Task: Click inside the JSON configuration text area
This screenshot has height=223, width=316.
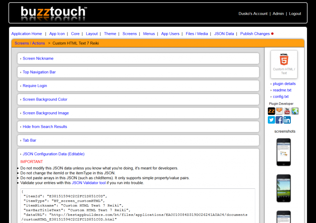Action: click(138, 205)
